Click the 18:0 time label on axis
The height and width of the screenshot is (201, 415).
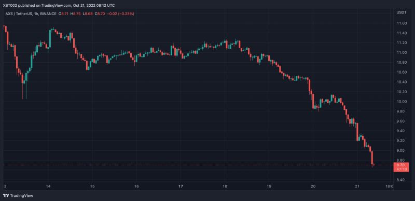click(x=389, y=186)
